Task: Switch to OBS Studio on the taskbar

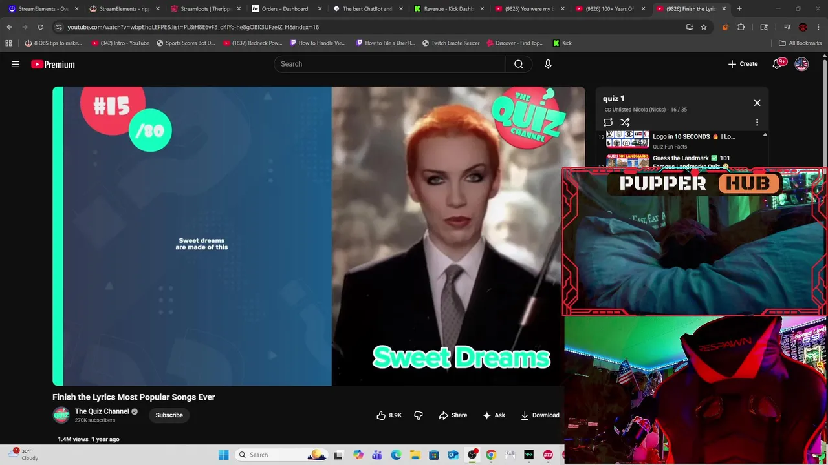Action: pyautogui.click(x=472, y=455)
